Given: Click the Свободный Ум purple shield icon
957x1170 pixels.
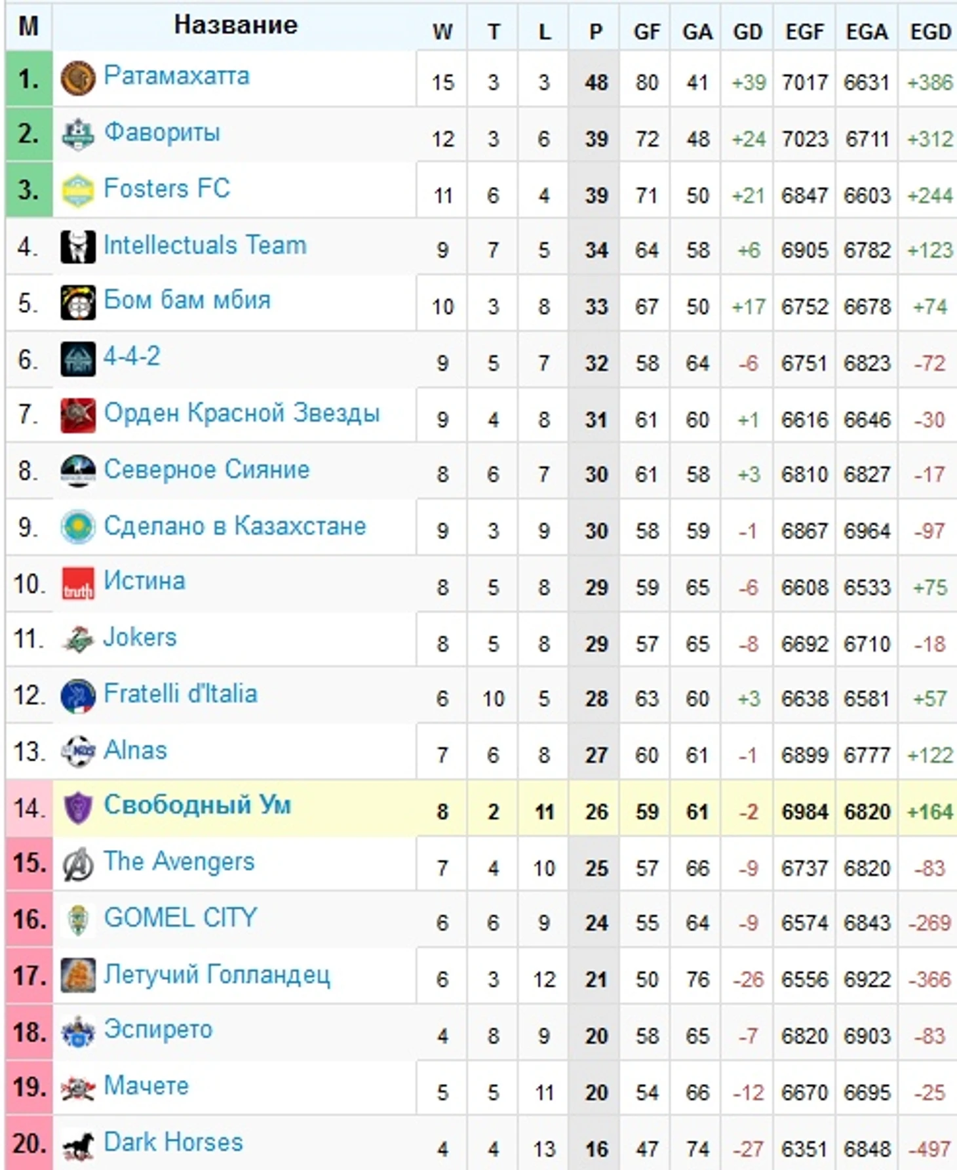Looking at the screenshot, I should tap(78, 808).
